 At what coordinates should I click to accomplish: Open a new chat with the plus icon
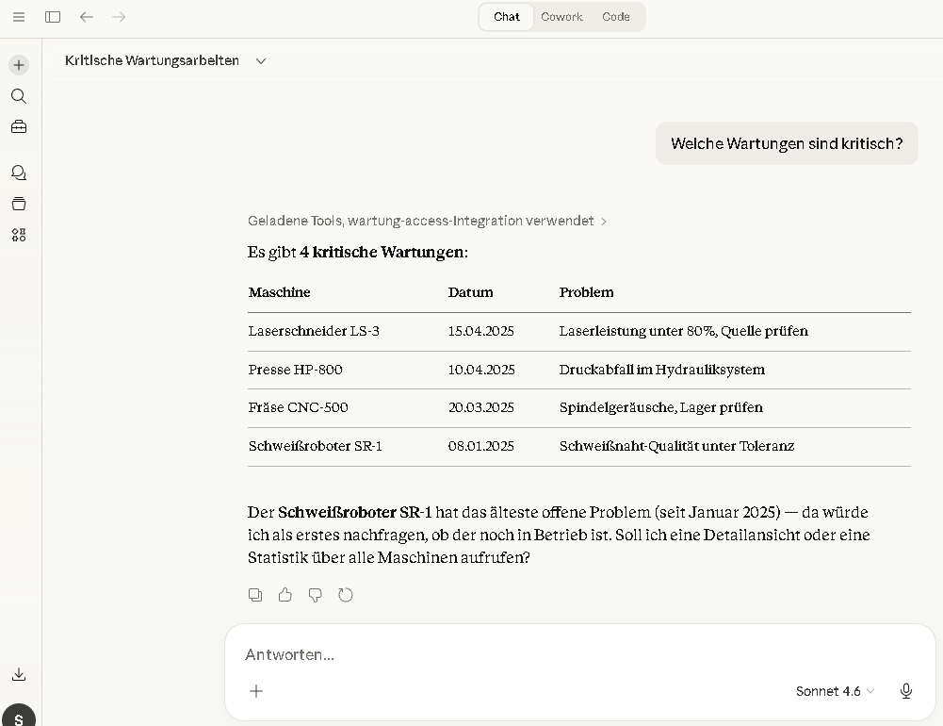click(x=19, y=65)
